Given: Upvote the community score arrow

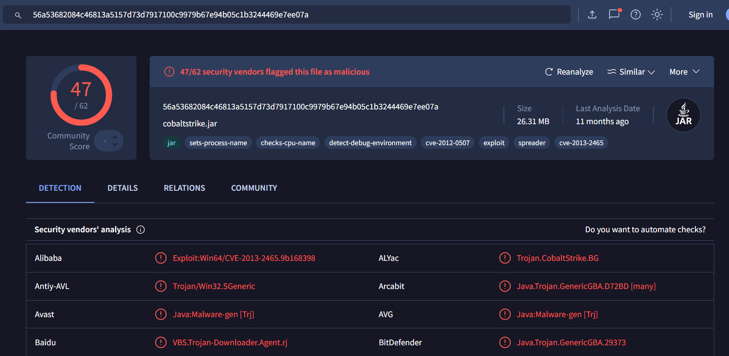Looking at the screenshot, I should pos(115,137).
